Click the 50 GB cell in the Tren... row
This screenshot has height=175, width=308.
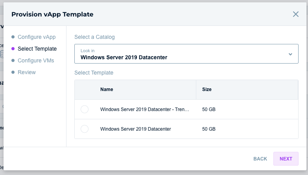click(209, 109)
